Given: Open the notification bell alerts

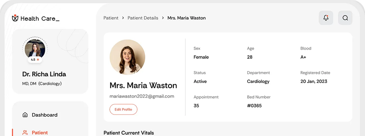Looking at the screenshot, I should pos(326,18).
